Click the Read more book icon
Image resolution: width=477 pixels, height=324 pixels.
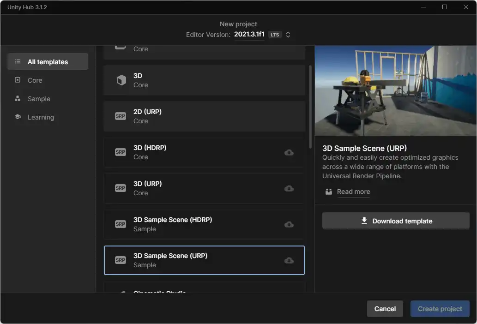(x=329, y=192)
